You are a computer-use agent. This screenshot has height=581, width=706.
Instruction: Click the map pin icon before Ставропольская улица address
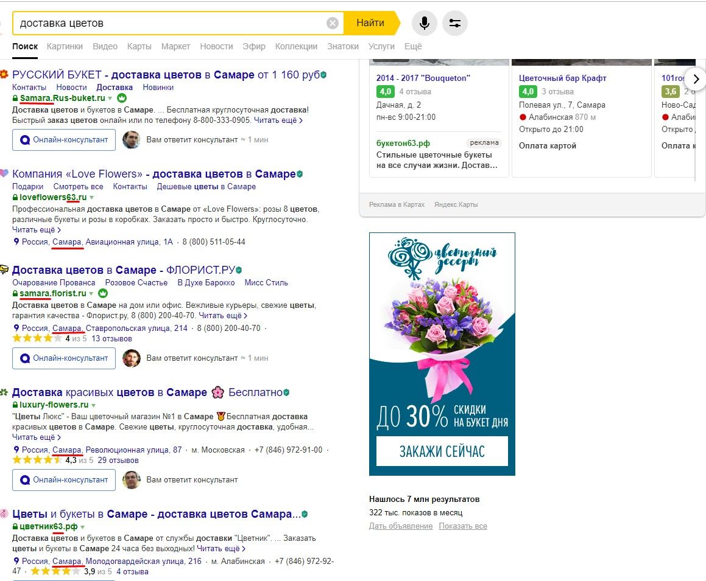16,328
